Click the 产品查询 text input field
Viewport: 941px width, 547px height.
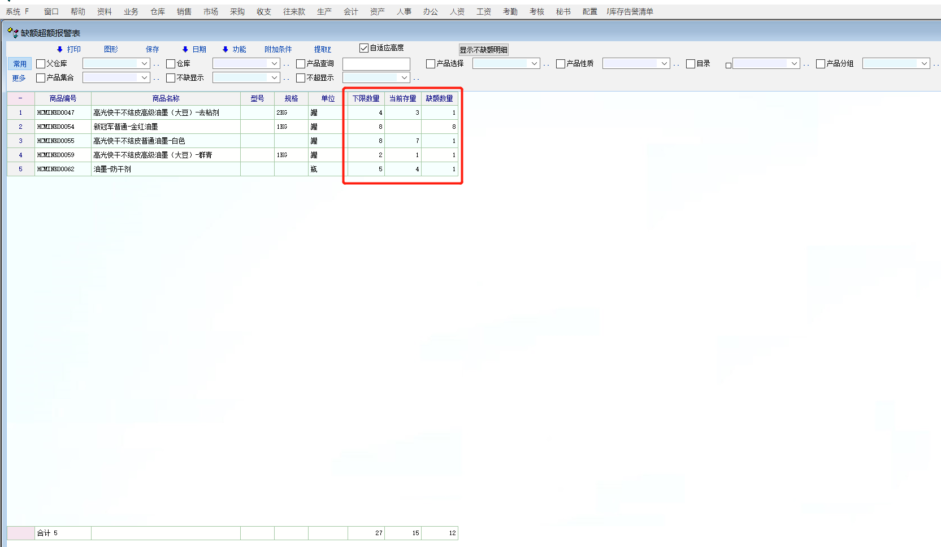(376, 64)
